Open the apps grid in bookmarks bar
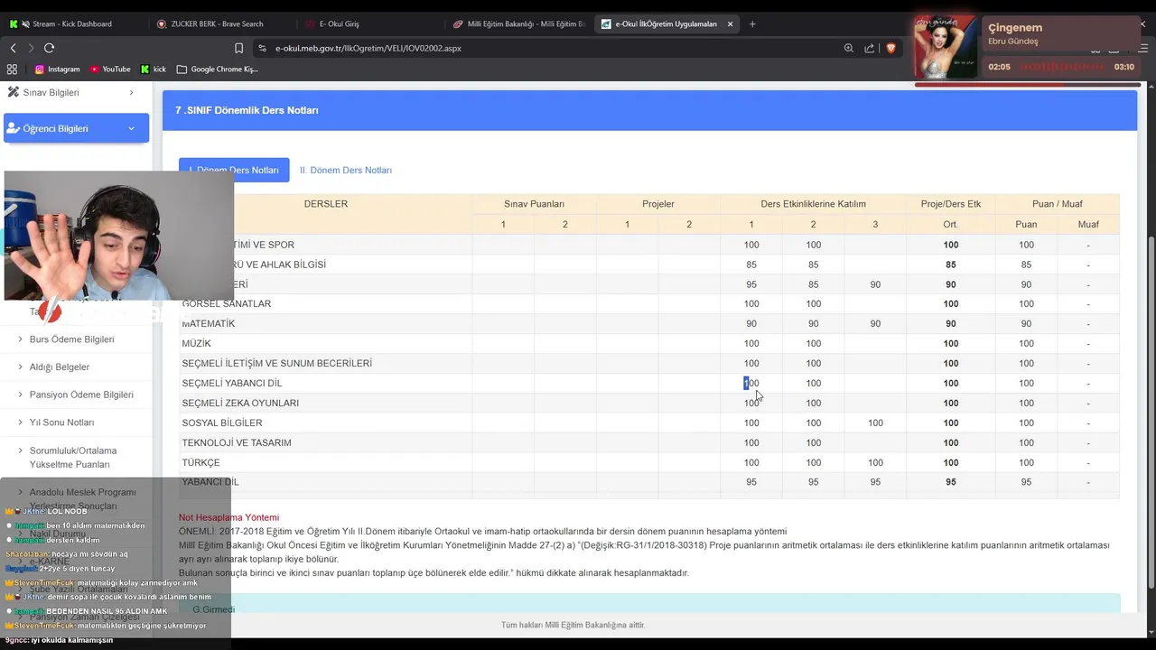Viewport: 1156px width, 650px height. point(12,69)
